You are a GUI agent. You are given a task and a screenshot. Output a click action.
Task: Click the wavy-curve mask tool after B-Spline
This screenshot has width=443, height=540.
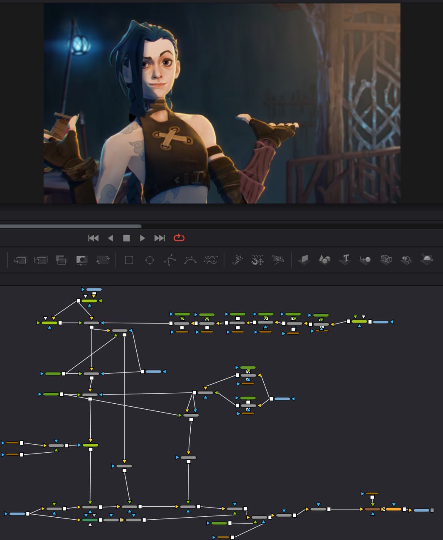pos(211,260)
